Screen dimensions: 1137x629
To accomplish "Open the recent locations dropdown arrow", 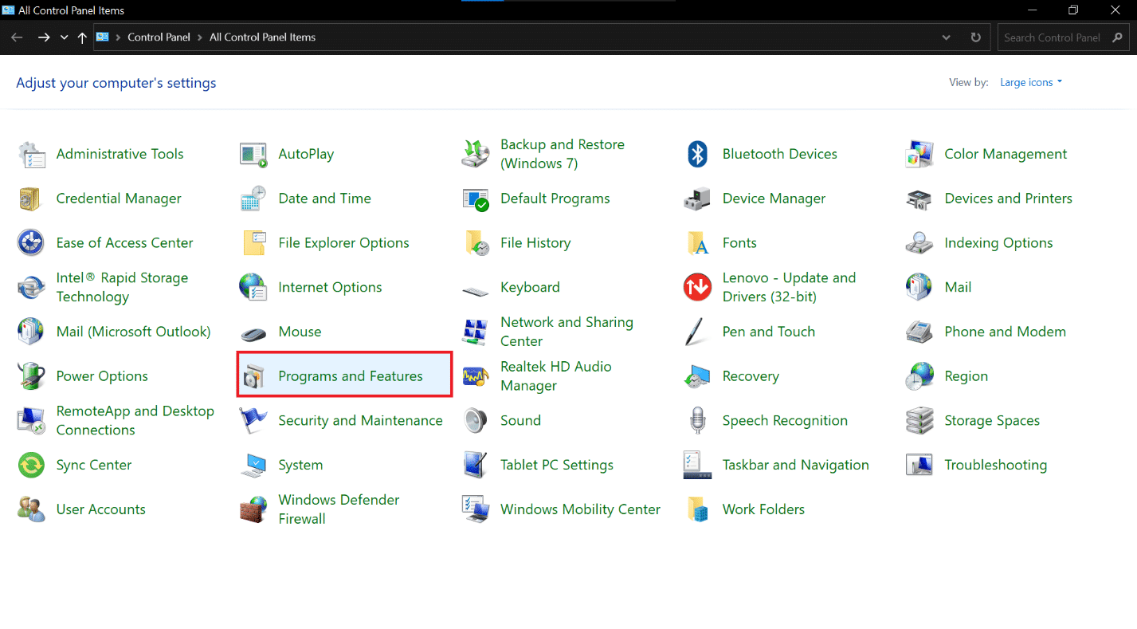I will (x=64, y=37).
